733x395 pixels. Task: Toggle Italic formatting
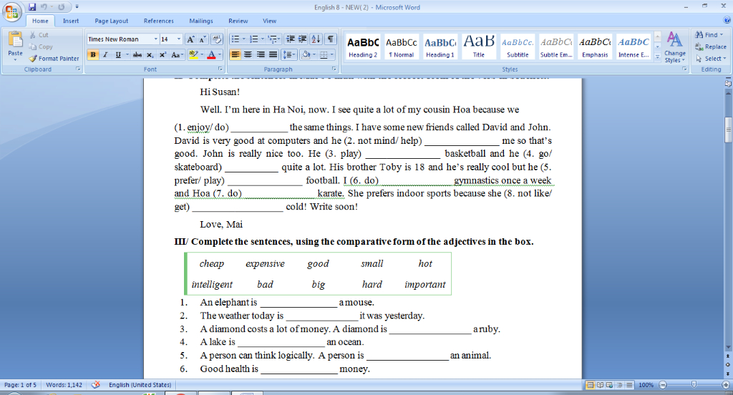point(106,54)
